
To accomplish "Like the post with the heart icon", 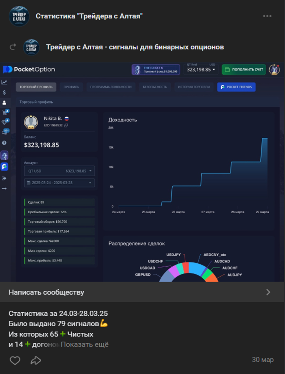I will tap(15, 360).
